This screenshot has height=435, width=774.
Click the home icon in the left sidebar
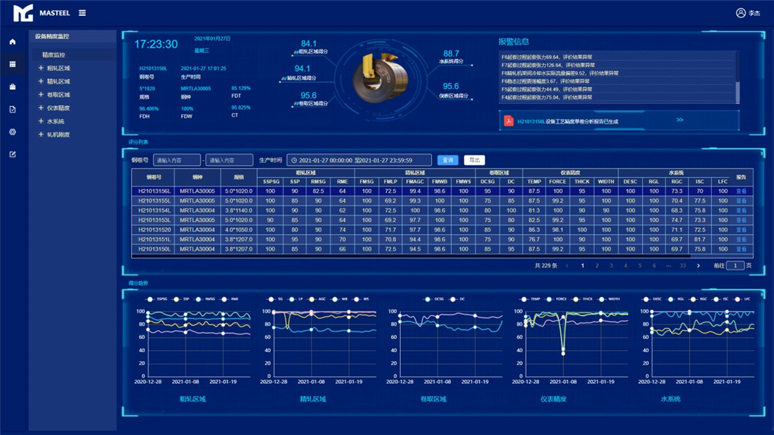pyautogui.click(x=12, y=42)
